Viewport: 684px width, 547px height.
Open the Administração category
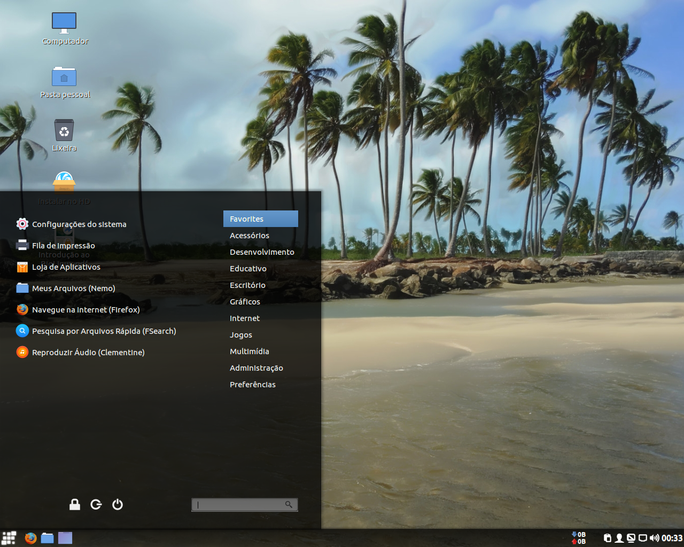point(261,368)
